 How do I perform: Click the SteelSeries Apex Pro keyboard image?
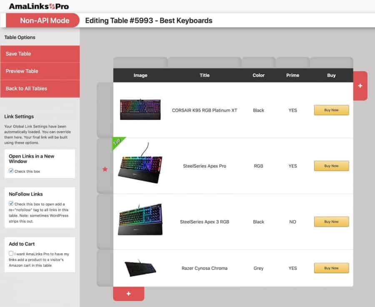pyautogui.click(x=140, y=164)
